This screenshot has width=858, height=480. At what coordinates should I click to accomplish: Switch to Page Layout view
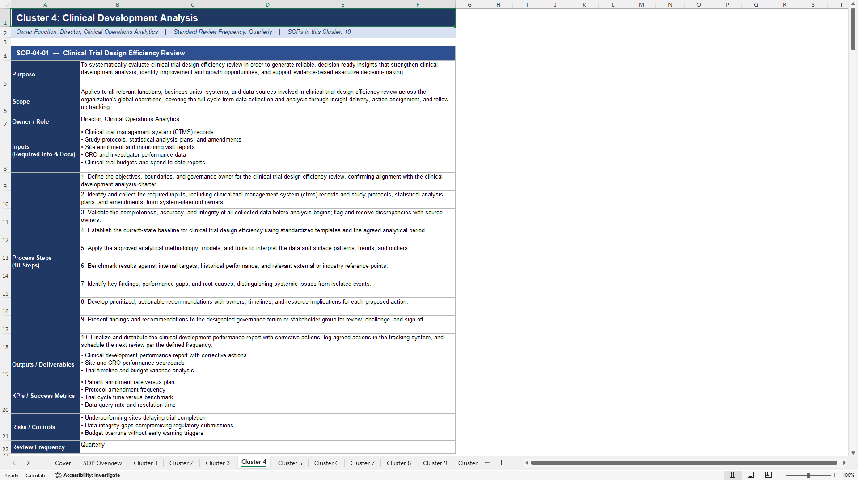[x=751, y=475]
